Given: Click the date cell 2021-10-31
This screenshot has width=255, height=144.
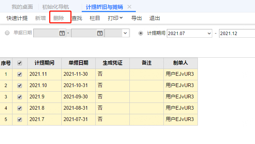Looking at the screenshot, I should click(x=78, y=86).
